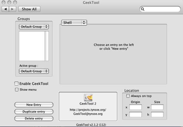
Task: Click the magnifying glass search icon
Action: 142,9
